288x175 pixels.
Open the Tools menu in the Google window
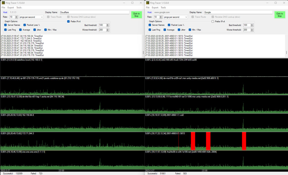coord(163,7)
